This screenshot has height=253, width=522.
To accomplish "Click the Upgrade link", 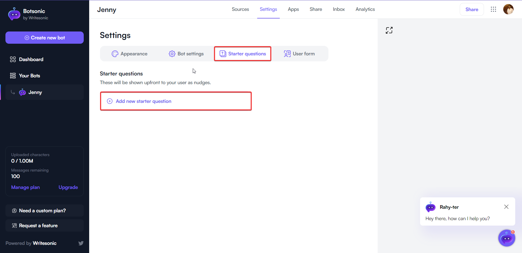I will [68, 187].
